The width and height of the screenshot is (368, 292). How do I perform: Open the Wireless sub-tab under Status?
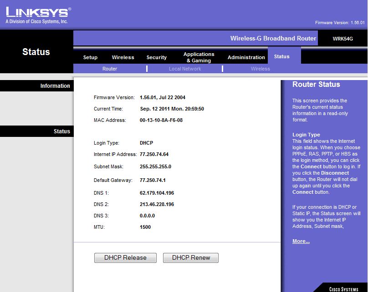coord(260,69)
